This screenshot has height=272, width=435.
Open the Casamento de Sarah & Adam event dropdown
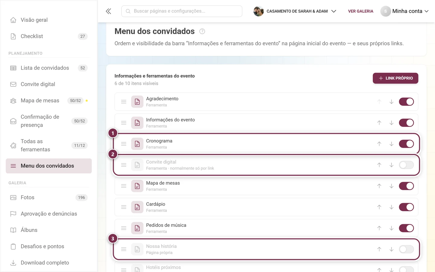coord(295,11)
